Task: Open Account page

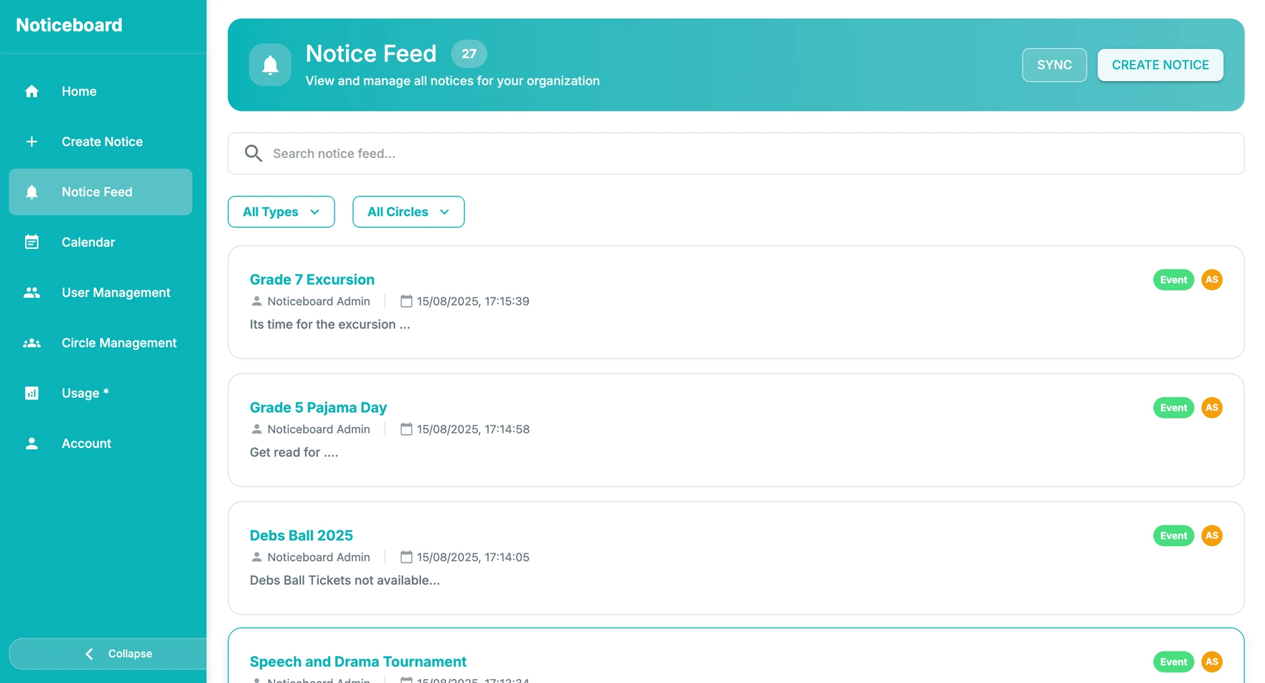Action: click(100, 443)
